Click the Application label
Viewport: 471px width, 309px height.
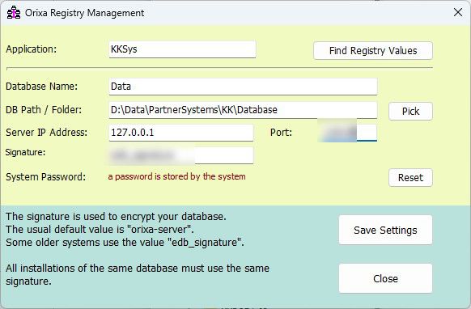pyautogui.click(x=32, y=49)
